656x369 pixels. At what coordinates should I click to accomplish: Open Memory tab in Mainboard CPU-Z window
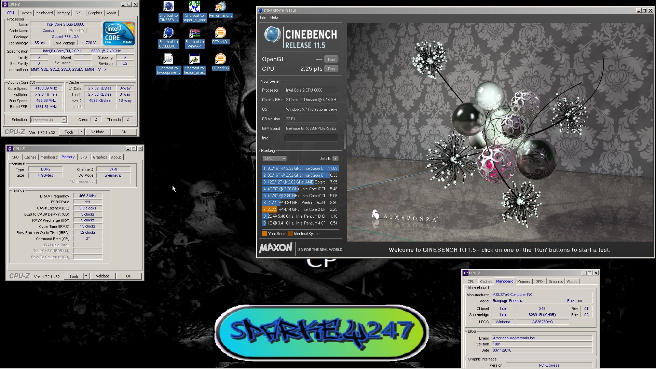pos(523,282)
